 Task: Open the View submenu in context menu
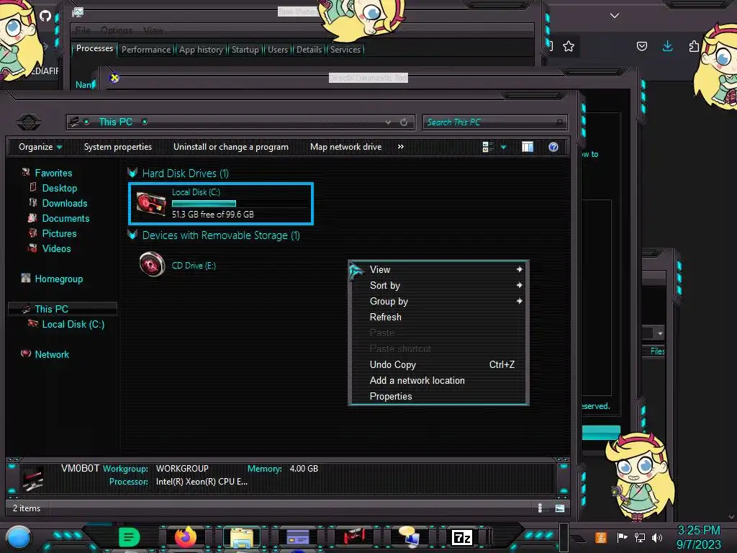(438, 269)
